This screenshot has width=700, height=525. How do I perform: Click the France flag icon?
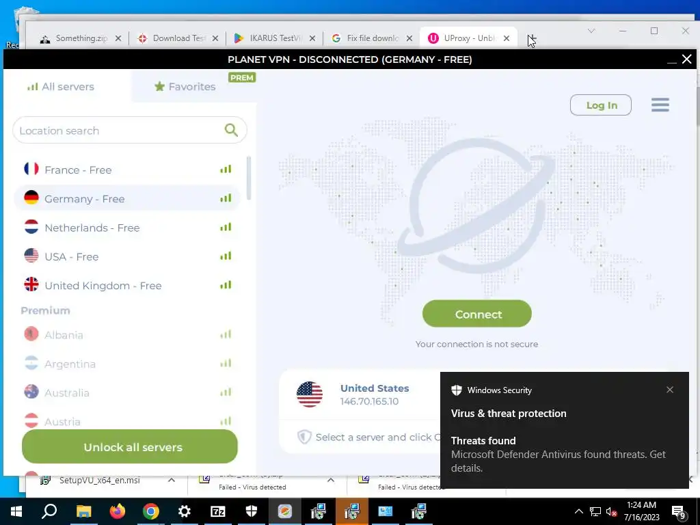[x=31, y=169]
